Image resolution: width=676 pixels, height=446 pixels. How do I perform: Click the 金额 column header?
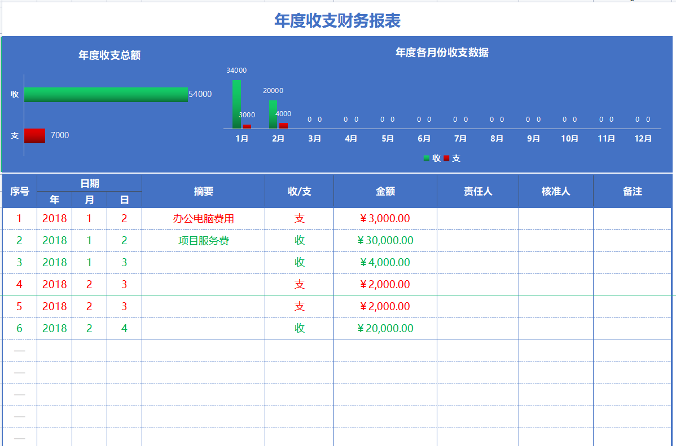coord(385,191)
